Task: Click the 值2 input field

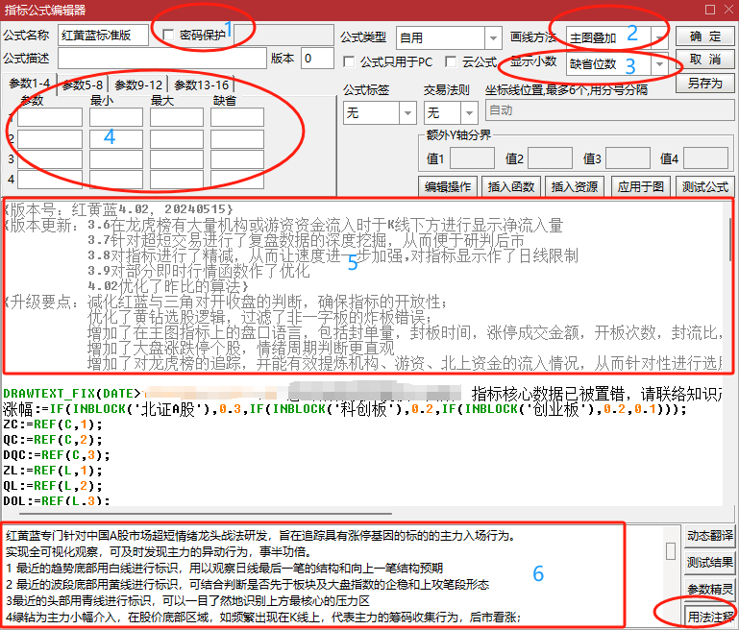Action: [550, 158]
